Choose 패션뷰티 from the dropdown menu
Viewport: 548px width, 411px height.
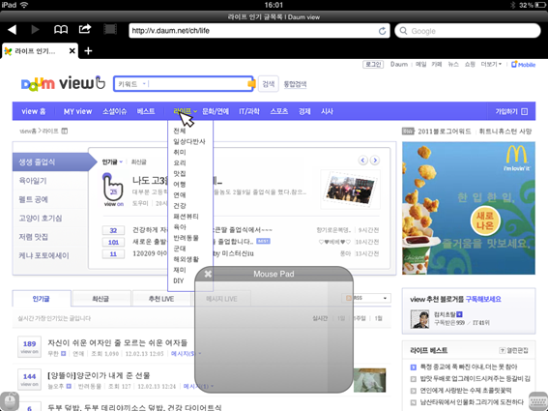click(186, 217)
